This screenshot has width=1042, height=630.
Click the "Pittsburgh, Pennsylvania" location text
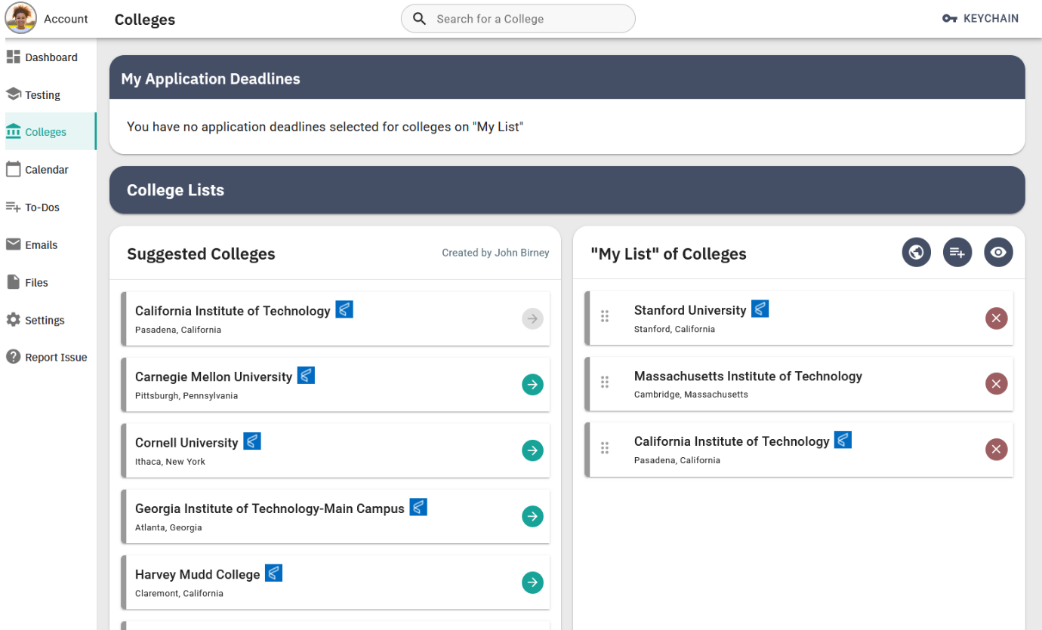tap(187, 395)
